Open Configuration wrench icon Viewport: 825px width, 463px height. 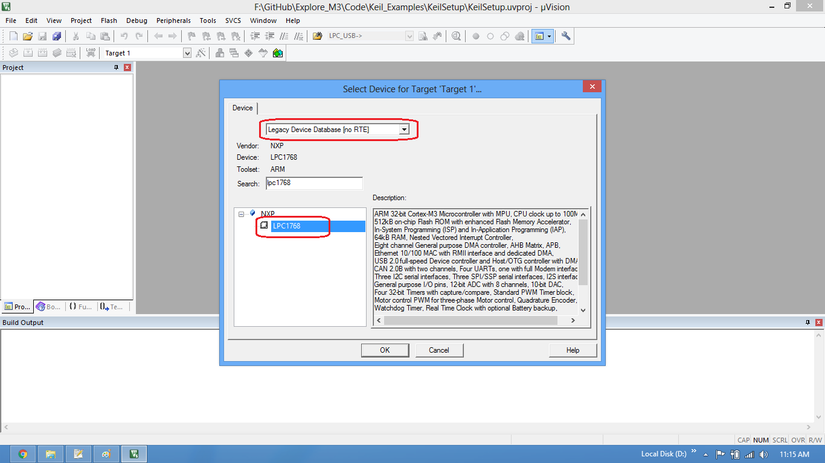(566, 36)
